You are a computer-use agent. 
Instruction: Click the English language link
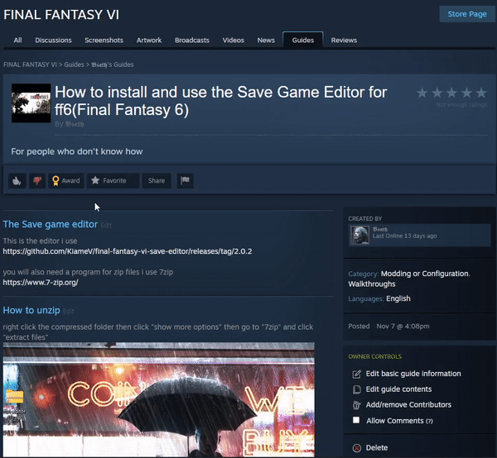coord(398,298)
